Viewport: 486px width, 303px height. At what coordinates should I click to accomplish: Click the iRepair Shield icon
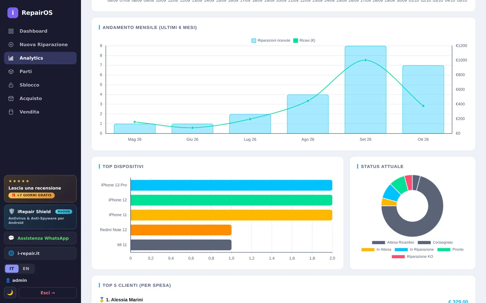click(12, 211)
